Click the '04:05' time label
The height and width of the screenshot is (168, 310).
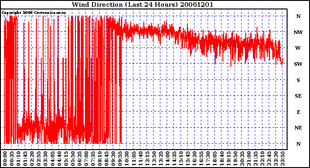pos(52,159)
